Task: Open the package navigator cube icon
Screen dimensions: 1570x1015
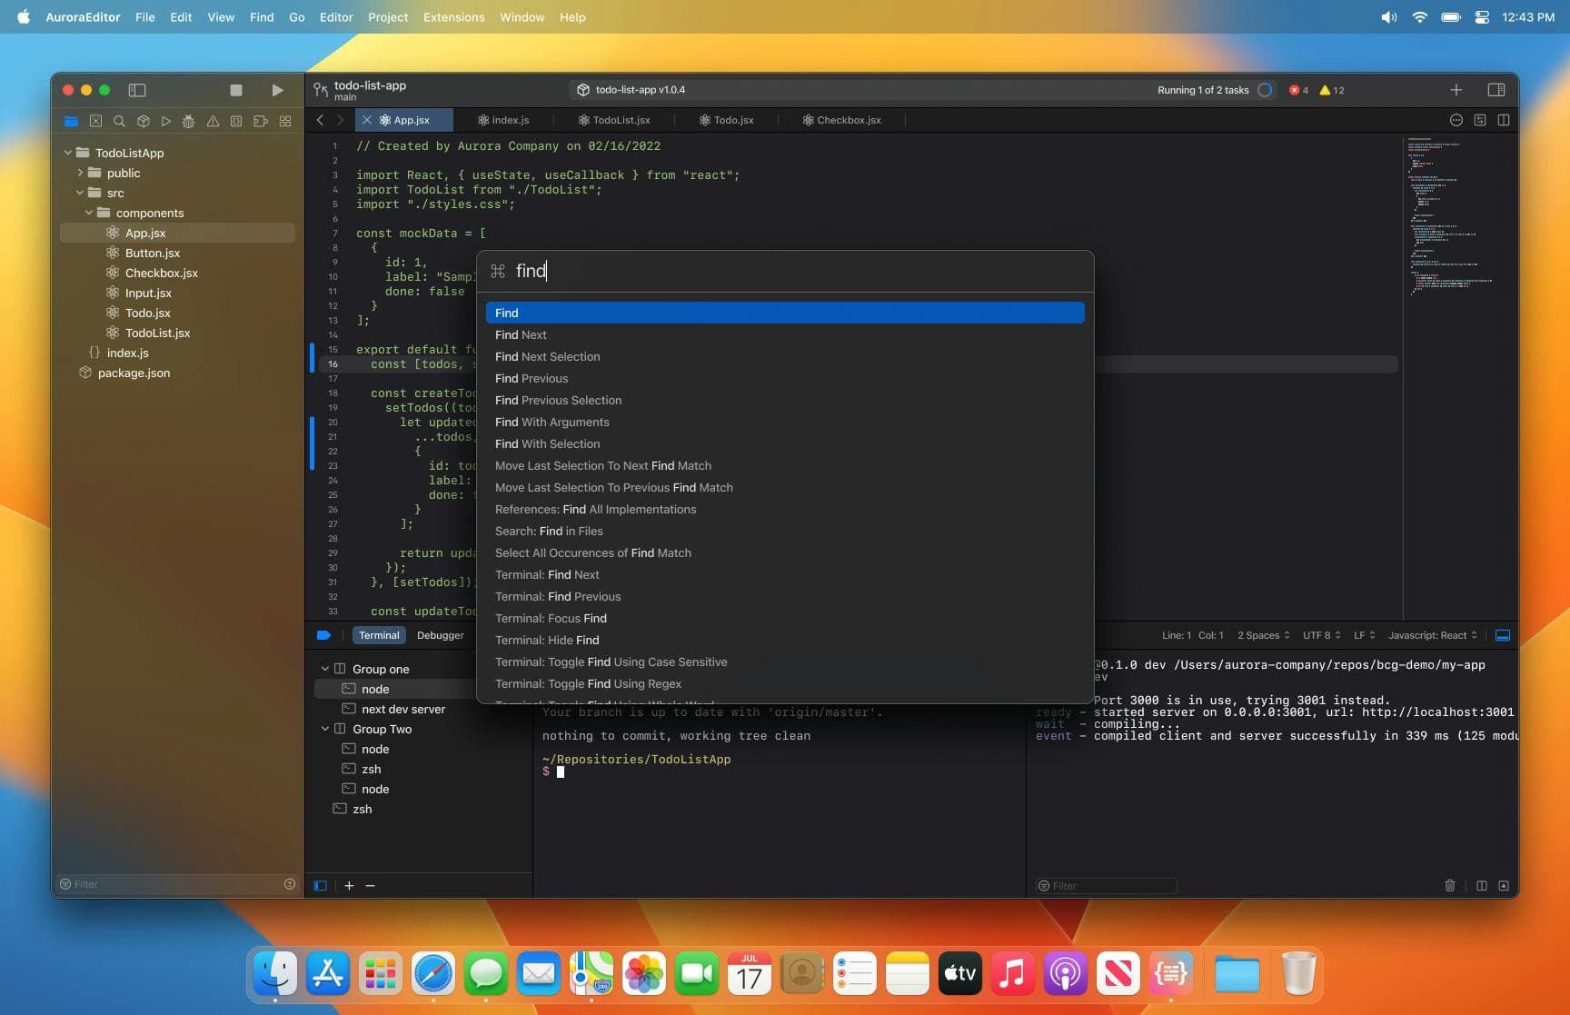Action: [143, 121]
